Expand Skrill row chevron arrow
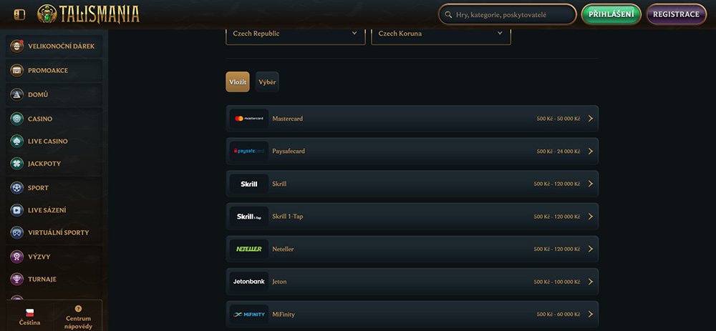Viewport: 716px width, 331px height. [591, 184]
